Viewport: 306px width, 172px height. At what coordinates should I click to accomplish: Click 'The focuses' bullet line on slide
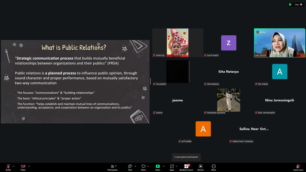(56, 93)
